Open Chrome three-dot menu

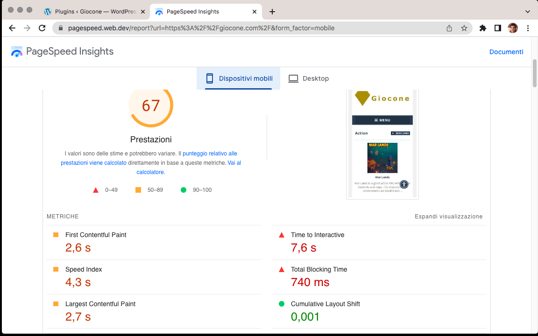point(528,28)
